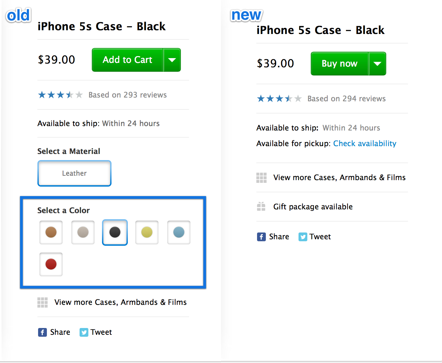Select the blue color swatch
Image resolution: width=442 pixels, height=363 pixels.
[179, 232]
